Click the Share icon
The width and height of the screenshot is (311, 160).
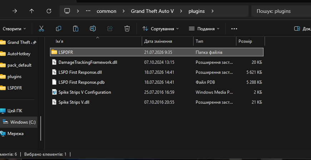point(110,29)
